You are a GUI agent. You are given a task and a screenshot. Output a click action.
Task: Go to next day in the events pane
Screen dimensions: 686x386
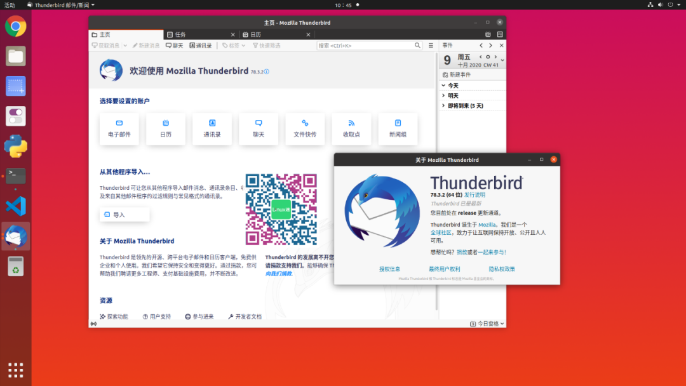pyautogui.click(x=495, y=57)
